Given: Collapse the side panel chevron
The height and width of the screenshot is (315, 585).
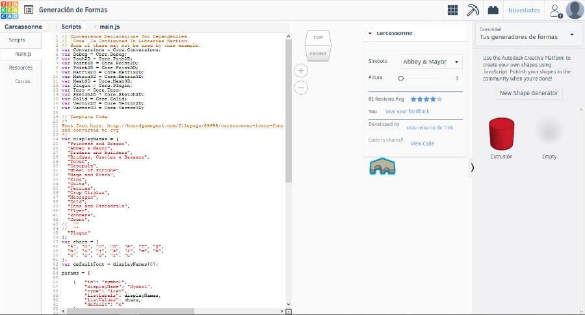Looking at the screenshot, I should click(472, 168).
